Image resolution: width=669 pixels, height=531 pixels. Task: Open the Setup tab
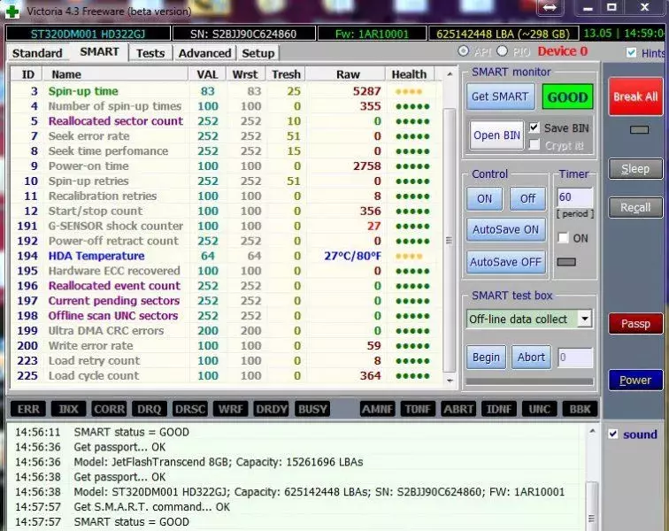pyautogui.click(x=258, y=53)
